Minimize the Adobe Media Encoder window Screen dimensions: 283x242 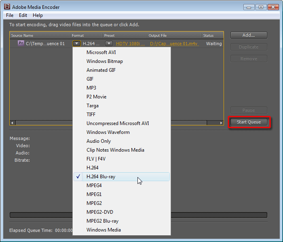(x=249, y=7)
